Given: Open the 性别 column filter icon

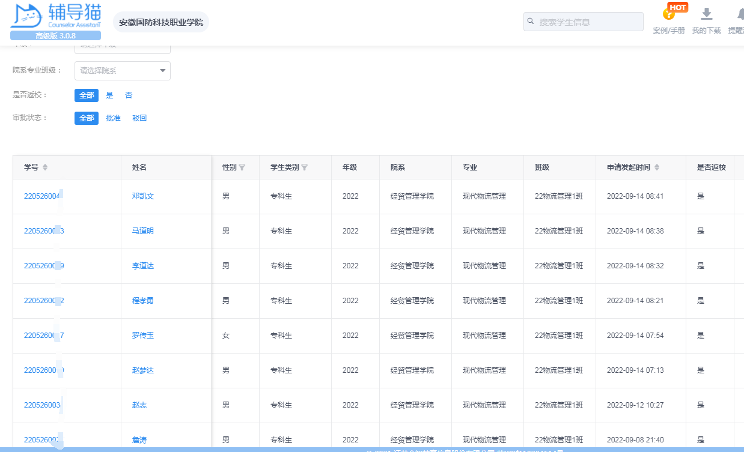Looking at the screenshot, I should tap(242, 167).
